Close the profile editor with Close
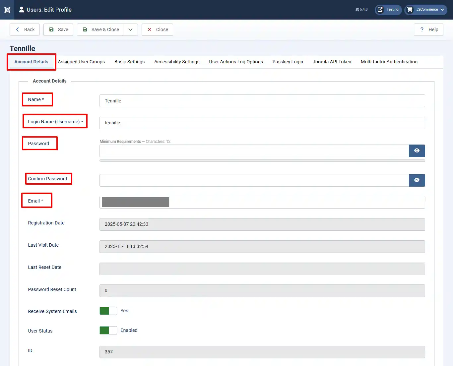The image size is (453, 366). tap(157, 30)
